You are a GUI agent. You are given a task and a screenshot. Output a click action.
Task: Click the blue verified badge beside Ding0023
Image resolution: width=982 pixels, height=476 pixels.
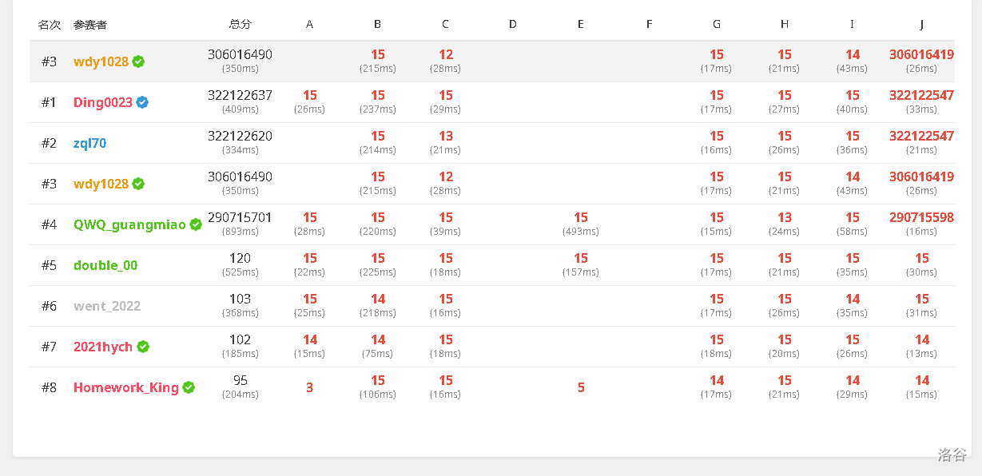pos(142,102)
